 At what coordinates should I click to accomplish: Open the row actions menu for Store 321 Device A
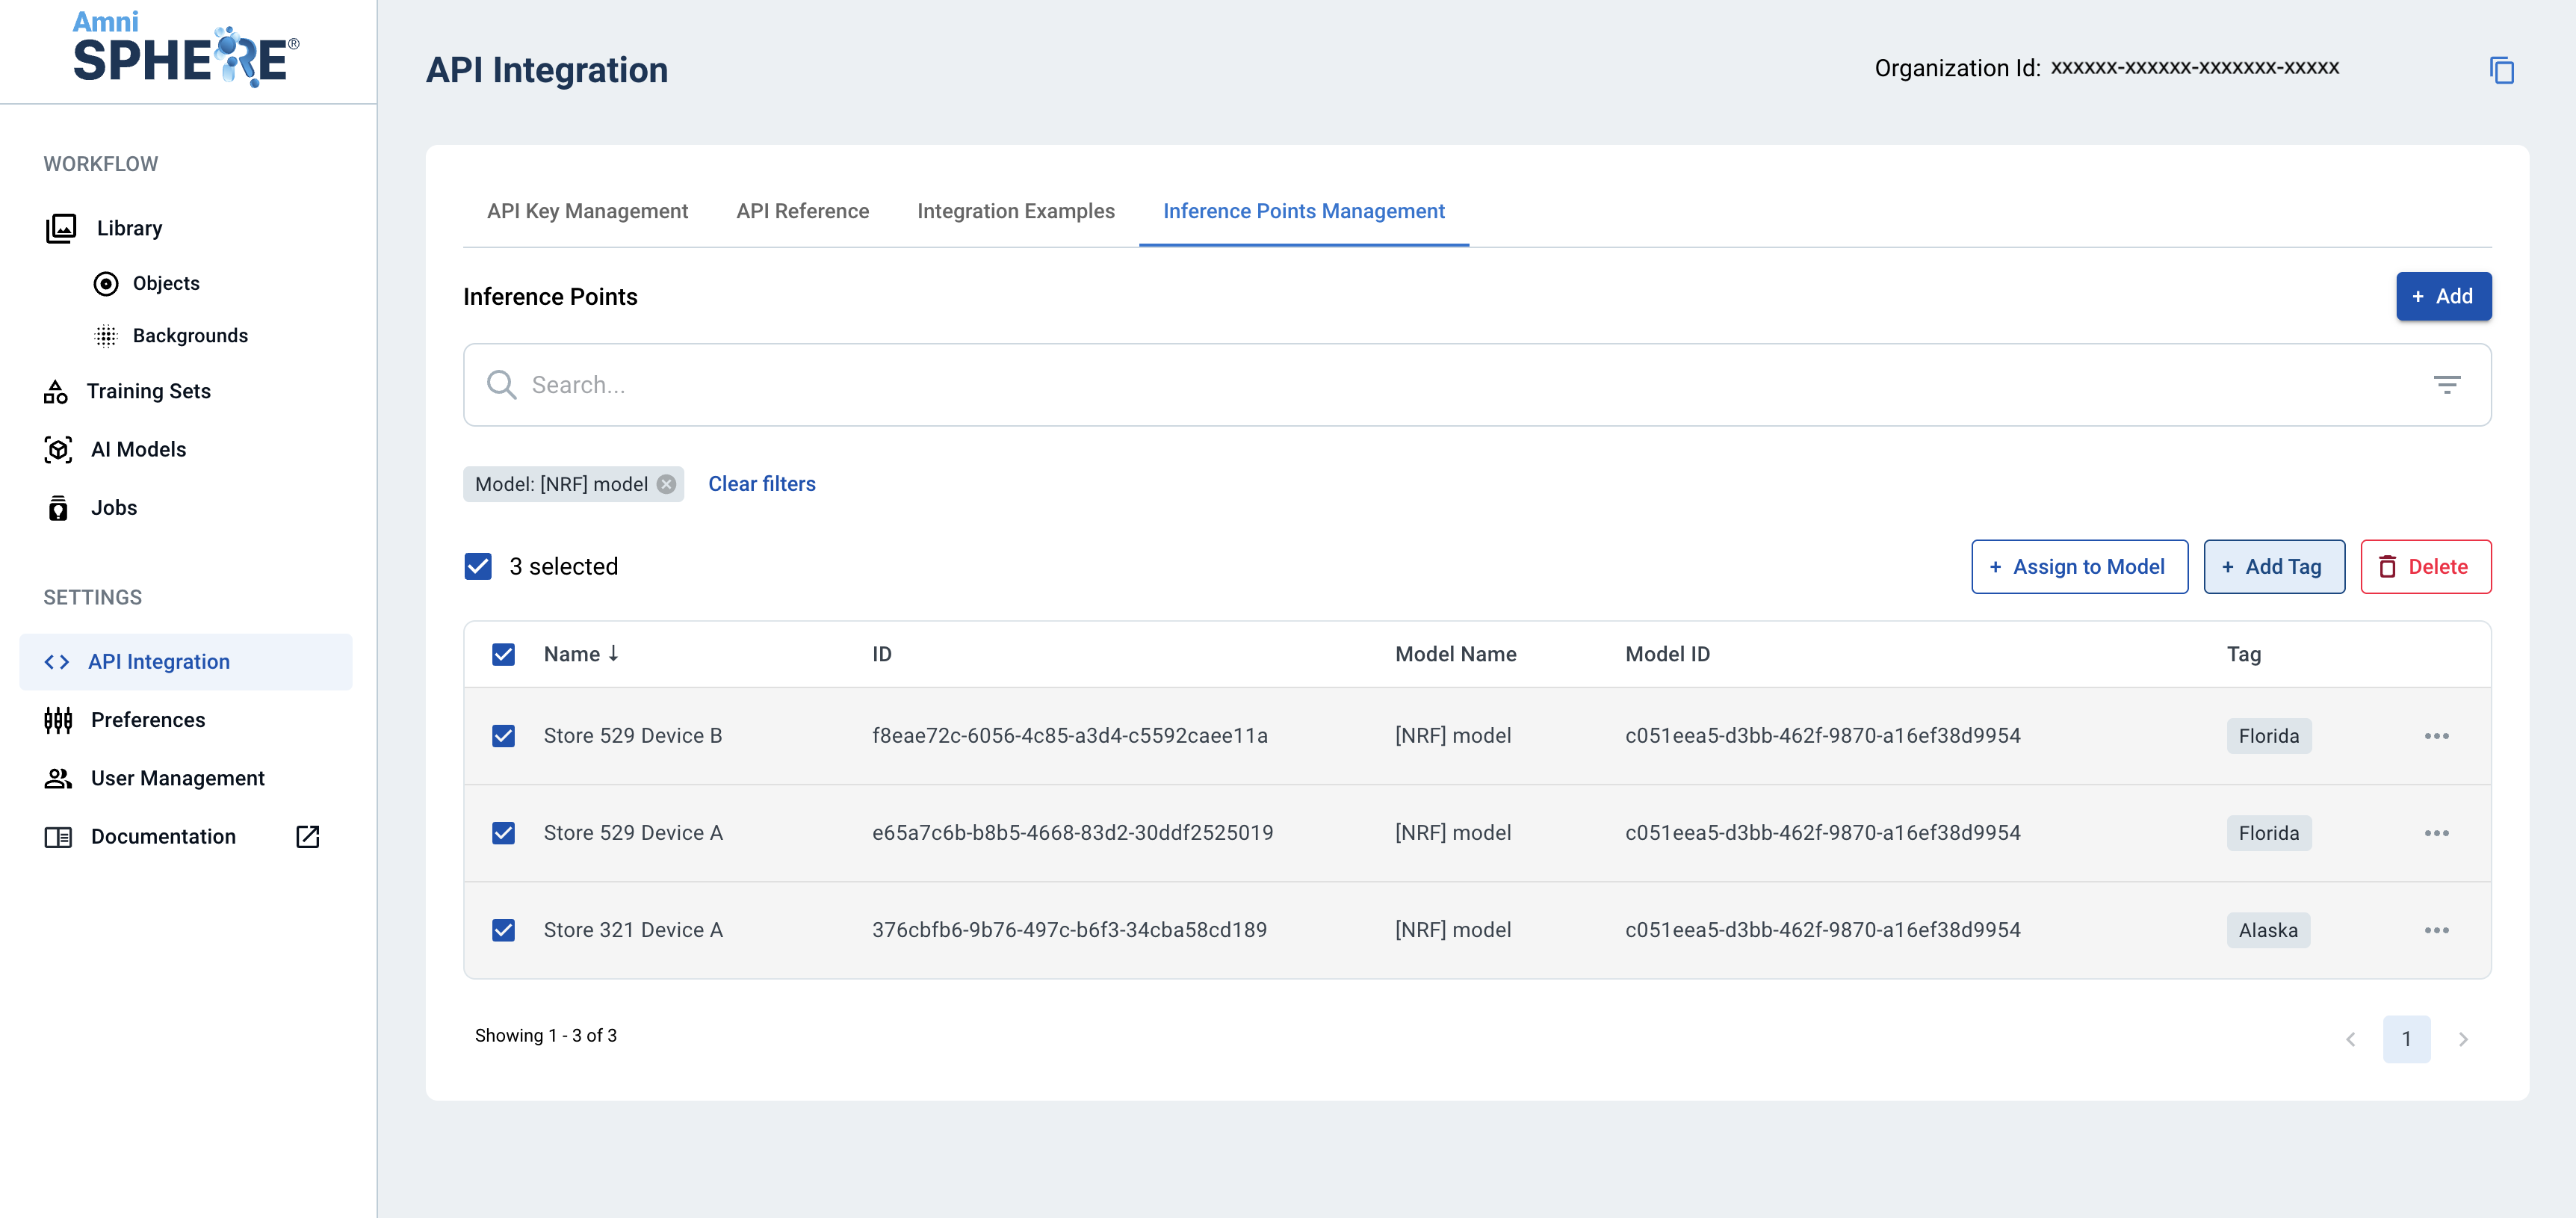click(x=2436, y=930)
